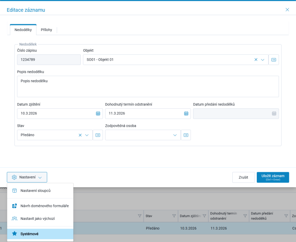Expand the Stav dropdown
Image resolution: width=296 pixels, height=242 pixels.
coord(87,135)
